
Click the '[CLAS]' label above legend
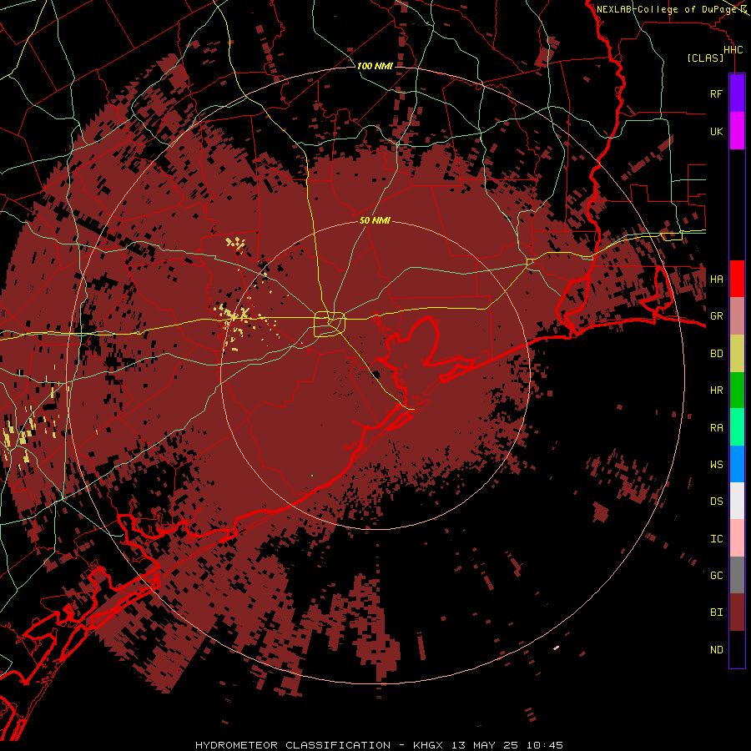click(x=705, y=58)
